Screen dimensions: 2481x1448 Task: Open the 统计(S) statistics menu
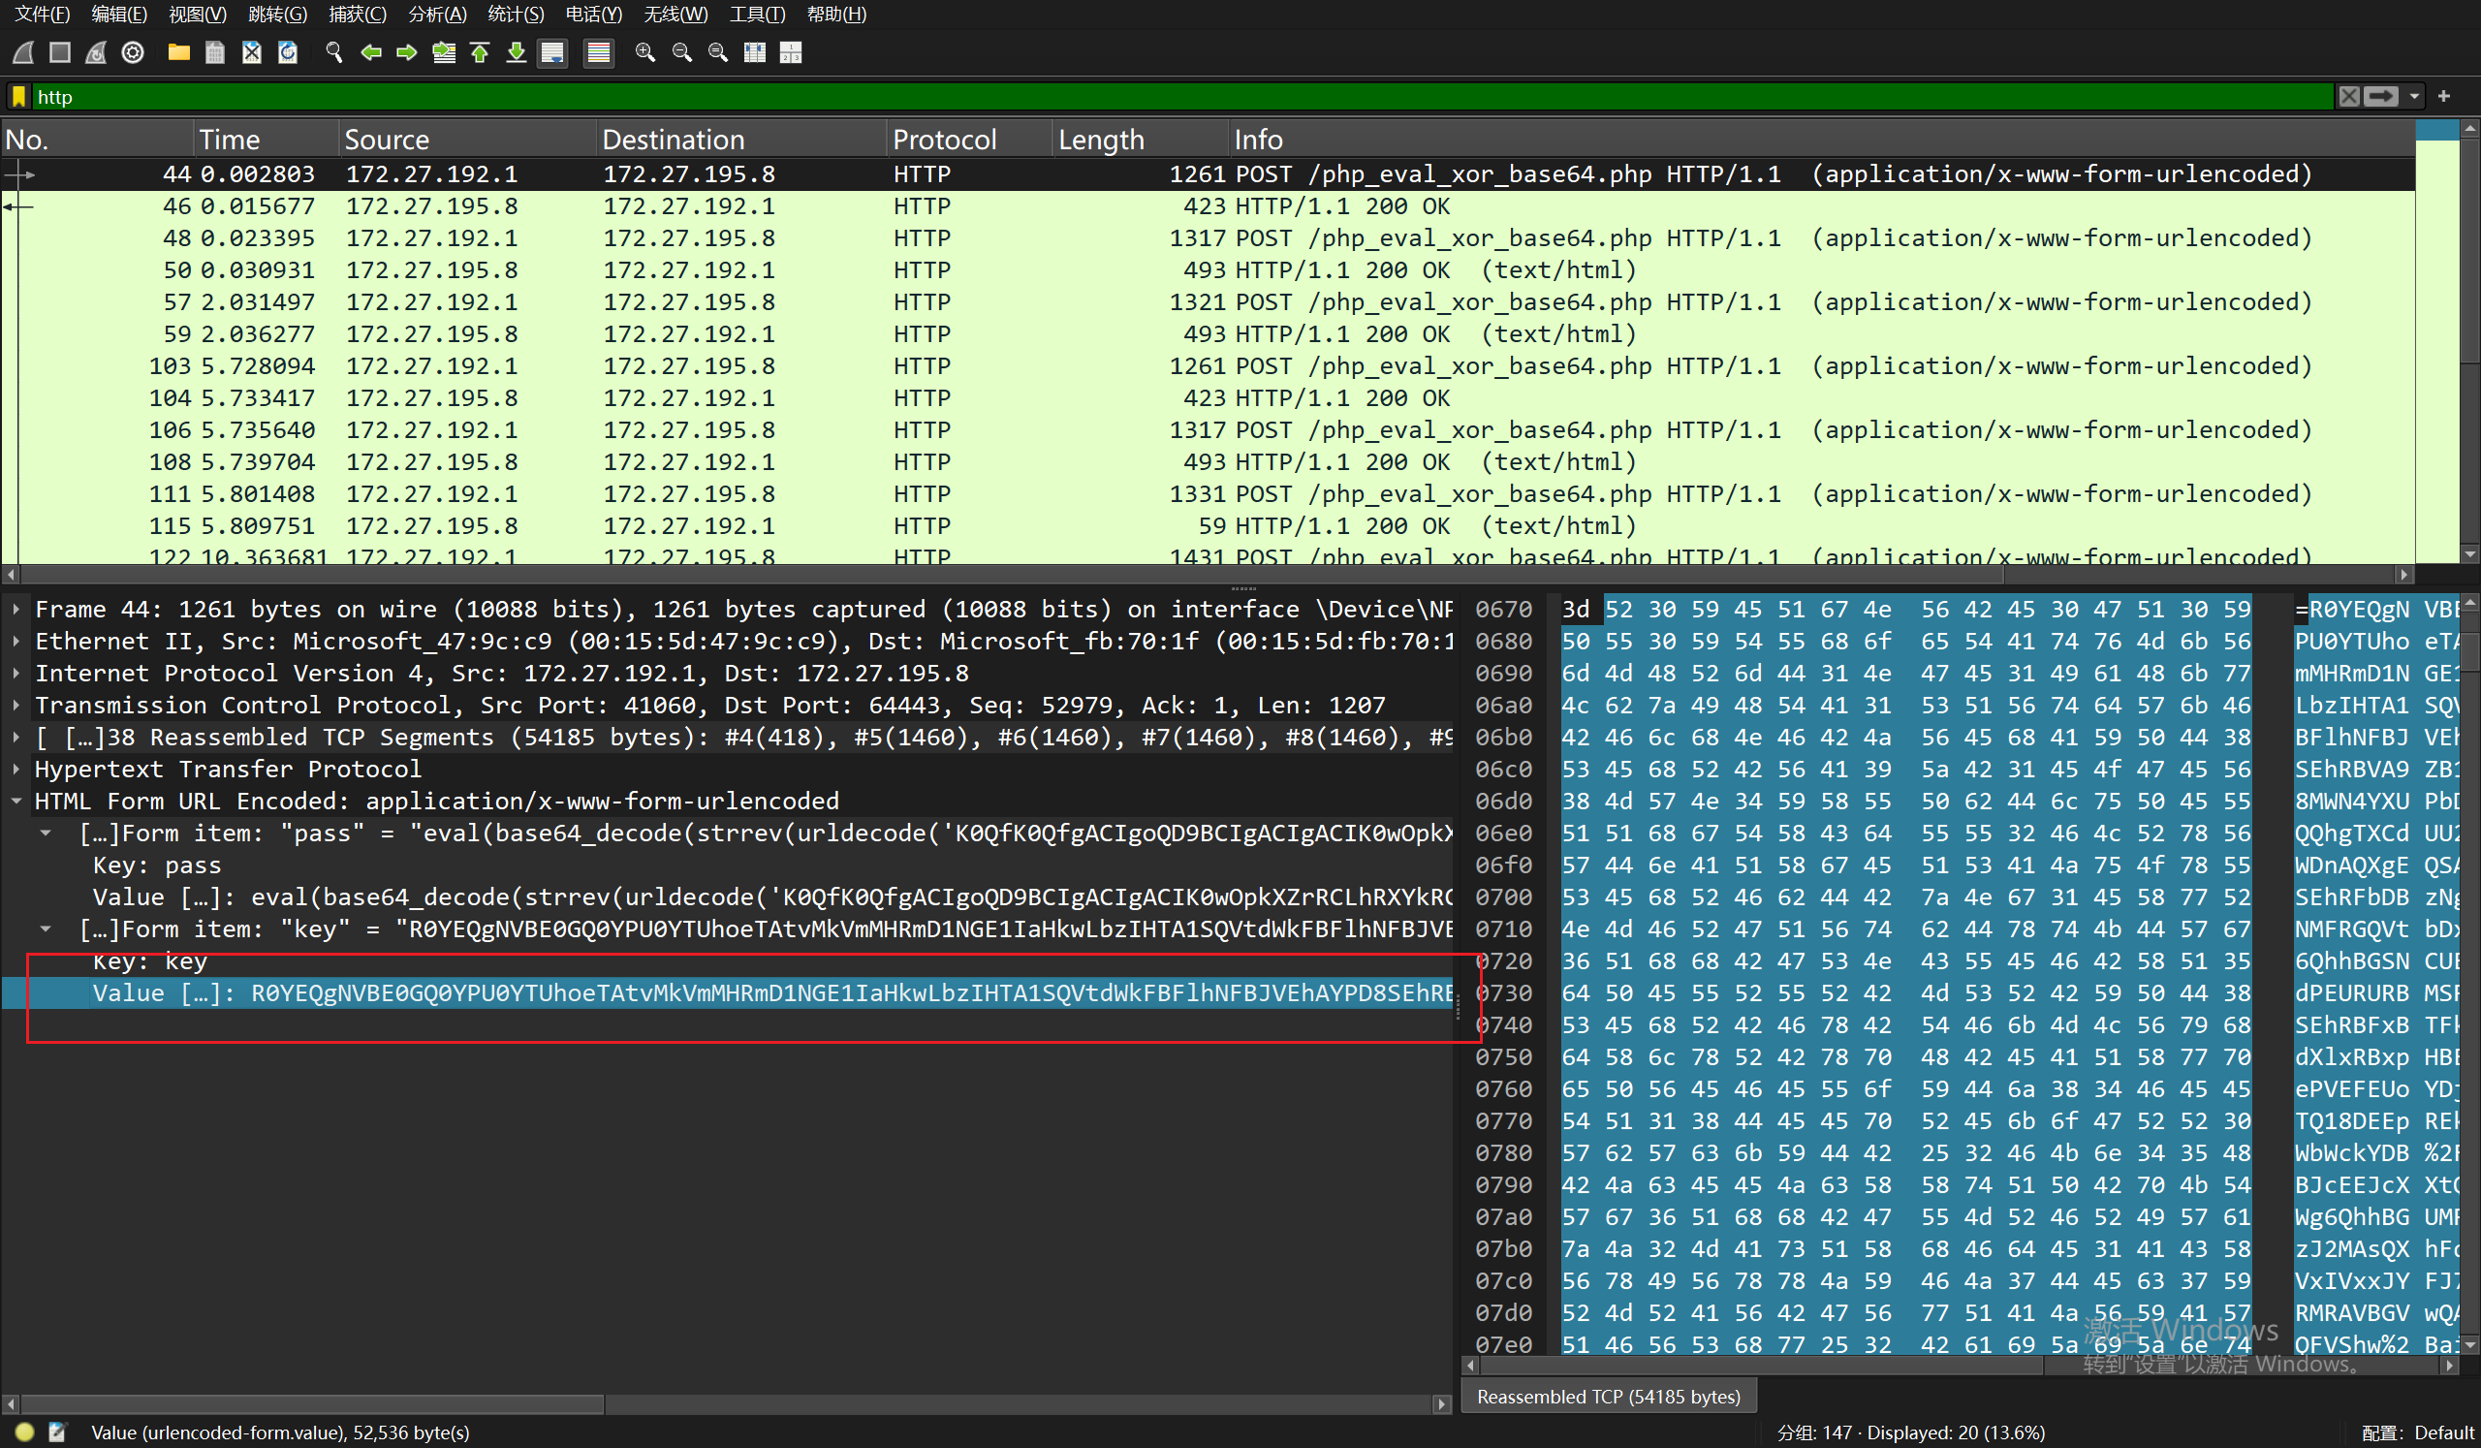tap(515, 14)
